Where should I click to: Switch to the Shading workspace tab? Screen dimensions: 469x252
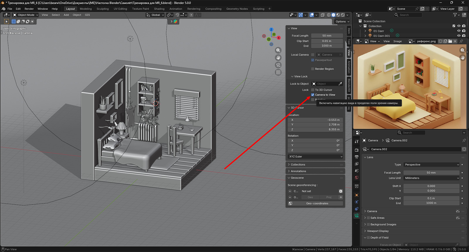coord(159,9)
